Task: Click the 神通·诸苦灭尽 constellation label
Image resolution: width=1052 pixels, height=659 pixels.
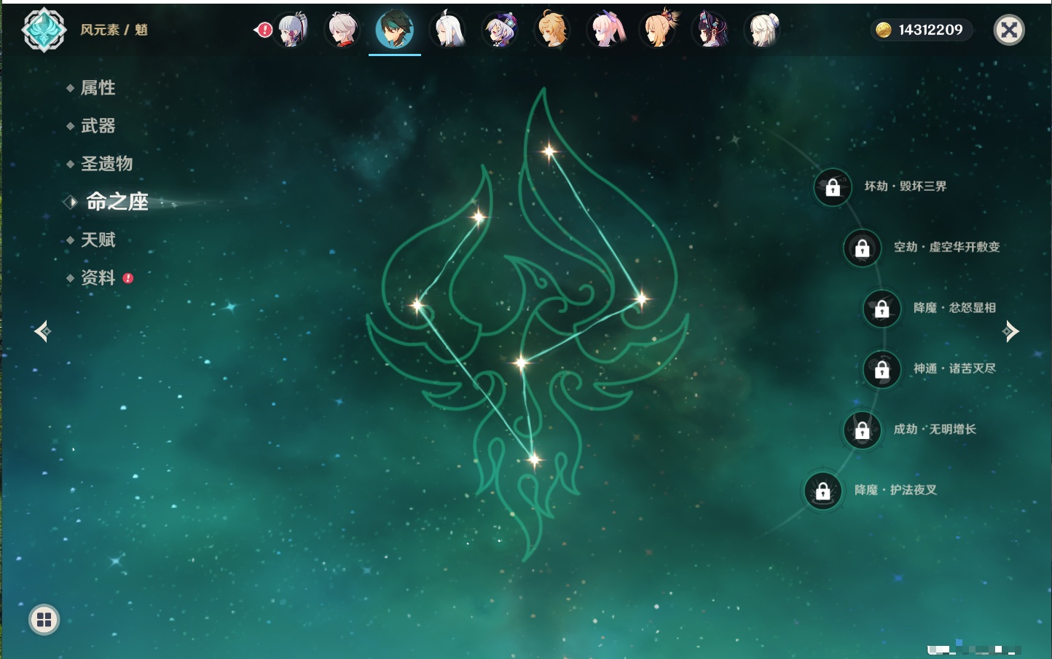Action: click(x=954, y=368)
